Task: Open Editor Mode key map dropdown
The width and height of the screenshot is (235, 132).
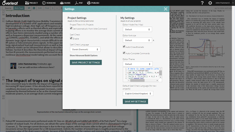Action: tap(137, 30)
